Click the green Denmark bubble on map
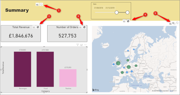This screenshot has width=180, height=95. [x=128, y=60]
